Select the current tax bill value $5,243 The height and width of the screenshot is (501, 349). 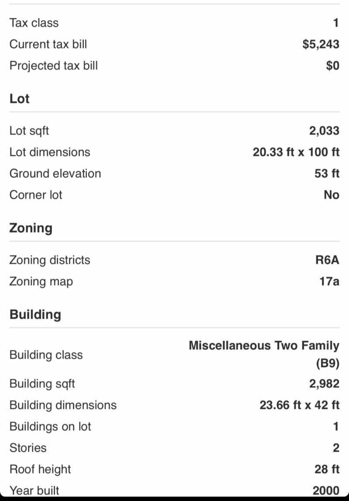click(321, 44)
